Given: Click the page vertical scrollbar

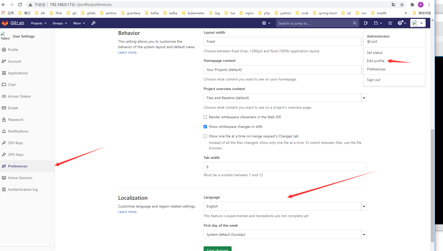Looking at the screenshot, I should tap(432, 186).
